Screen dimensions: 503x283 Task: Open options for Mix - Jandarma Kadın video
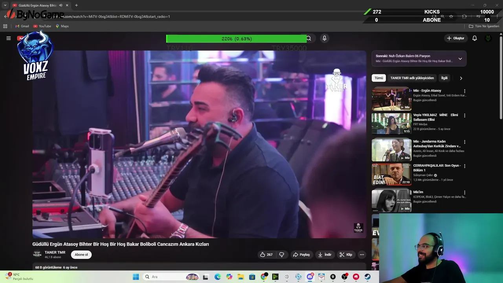pos(464,142)
